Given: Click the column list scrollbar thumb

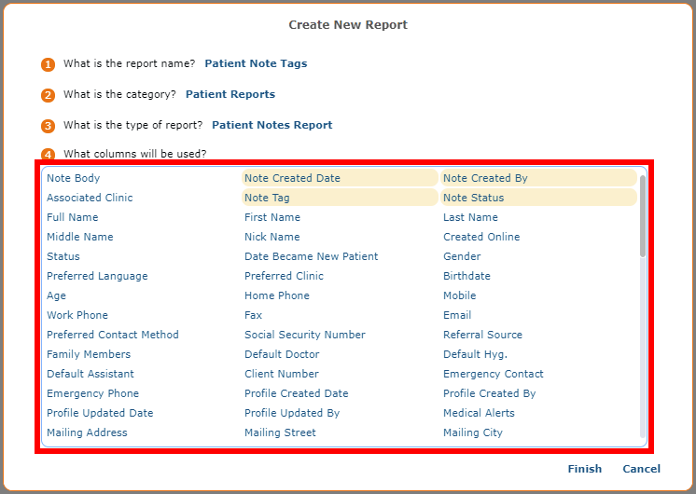Looking at the screenshot, I should pos(643,216).
